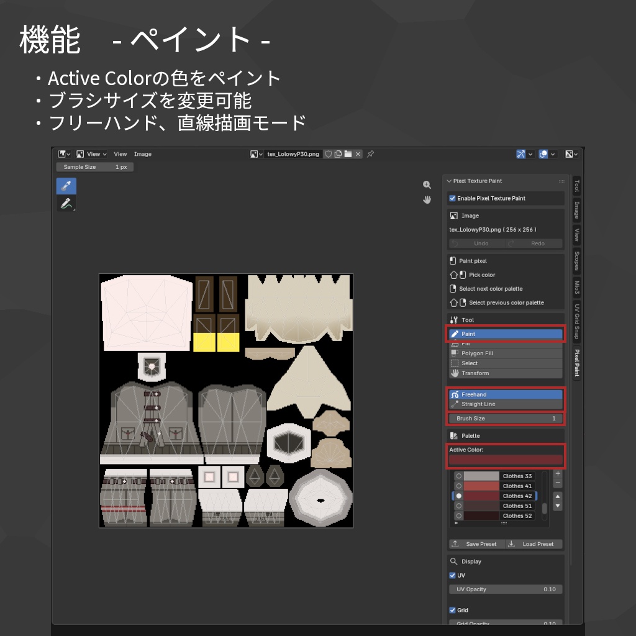This screenshot has width=636, height=636.
Task: Switch to the UV Grid Snap tab
Action: click(576, 321)
